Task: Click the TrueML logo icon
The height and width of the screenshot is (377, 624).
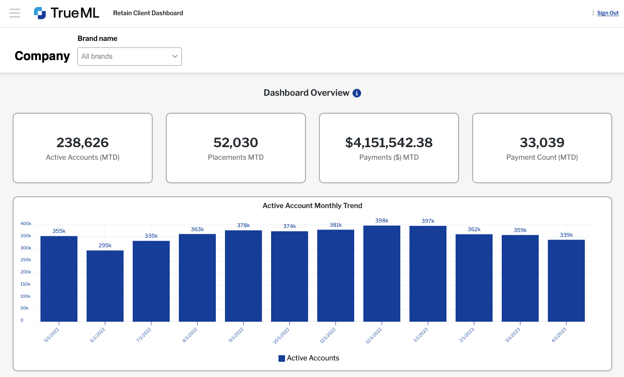Action: (x=40, y=13)
